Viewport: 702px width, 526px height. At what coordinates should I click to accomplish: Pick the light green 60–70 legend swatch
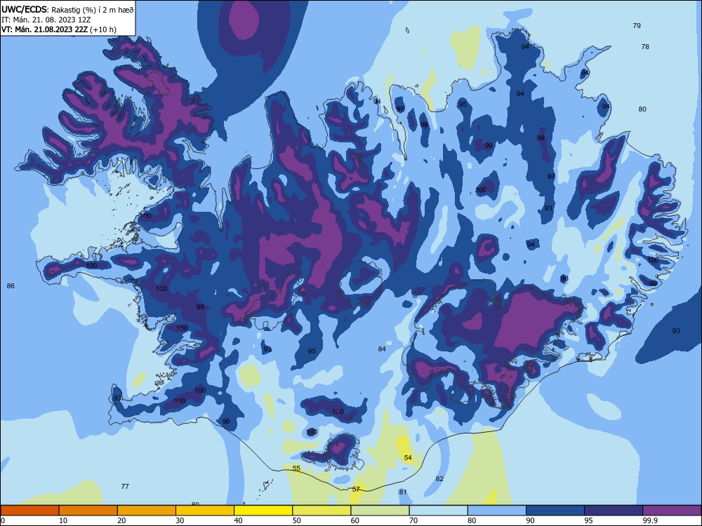click(x=380, y=511)
